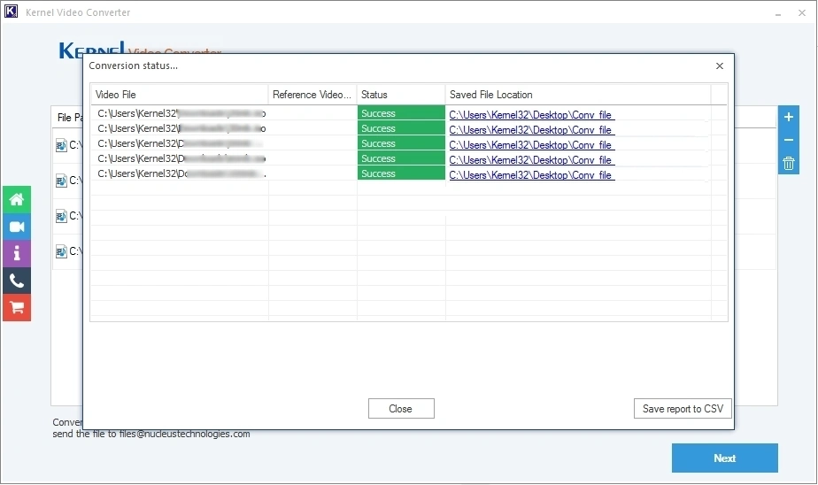Click the Close button in dialog
818x485 pixels.
click(x=401, y=409)
